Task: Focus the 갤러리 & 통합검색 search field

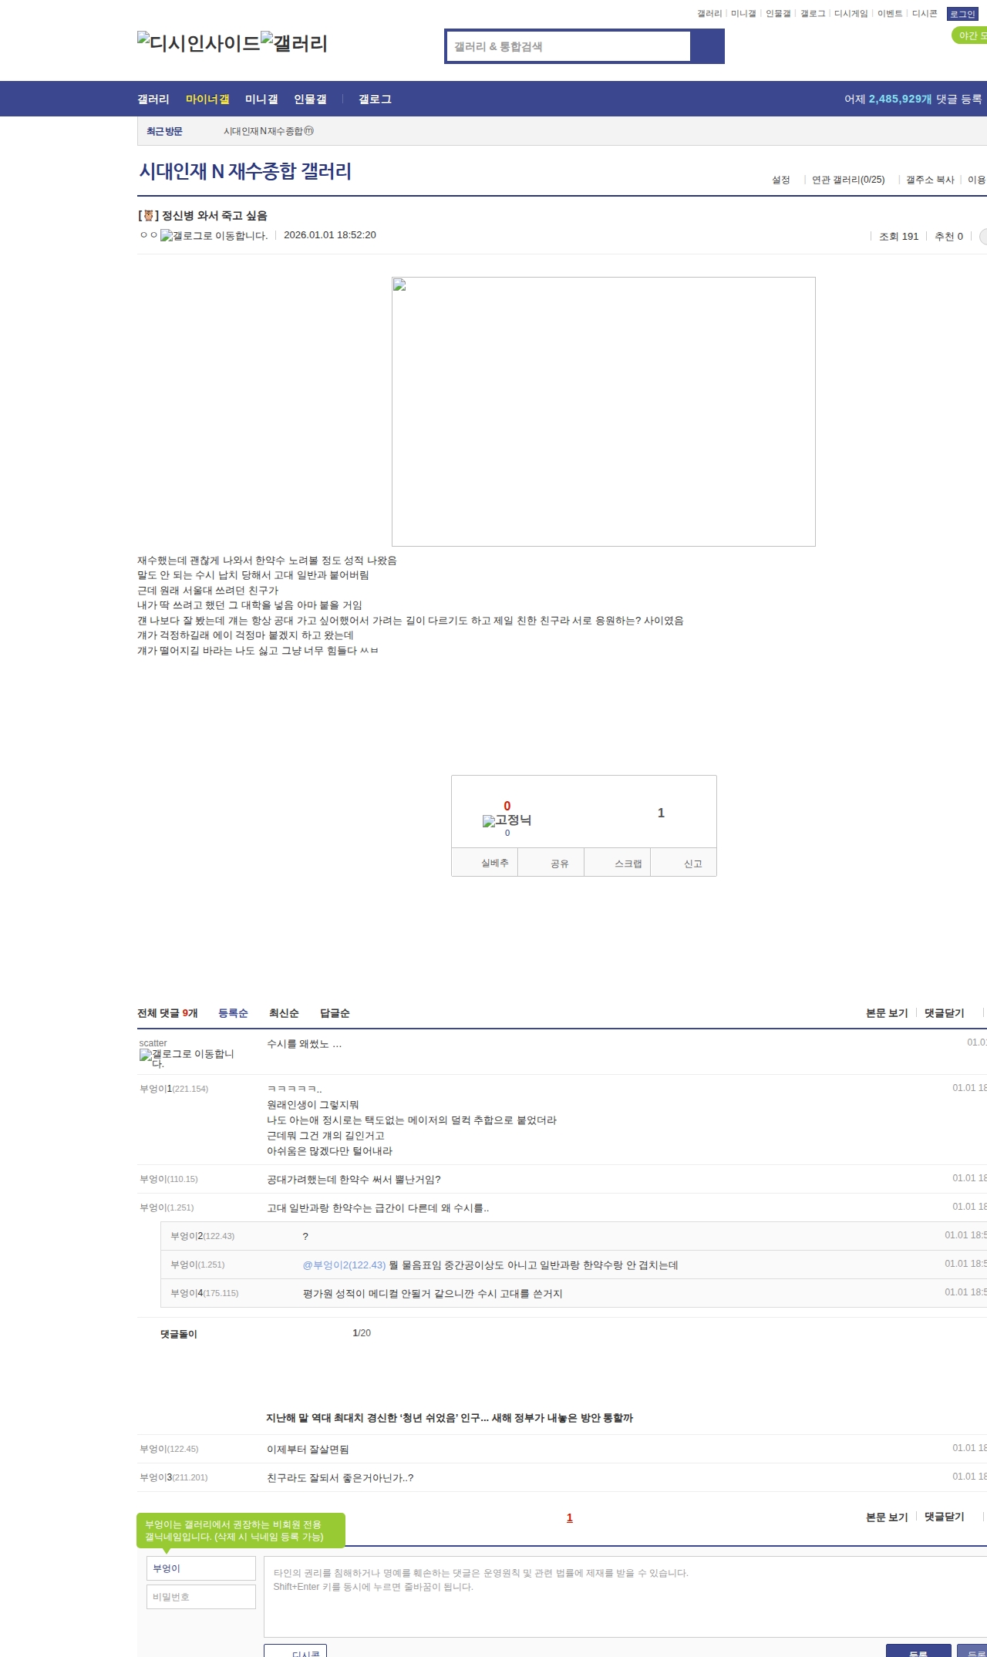Action: click(x=569, y=46)
